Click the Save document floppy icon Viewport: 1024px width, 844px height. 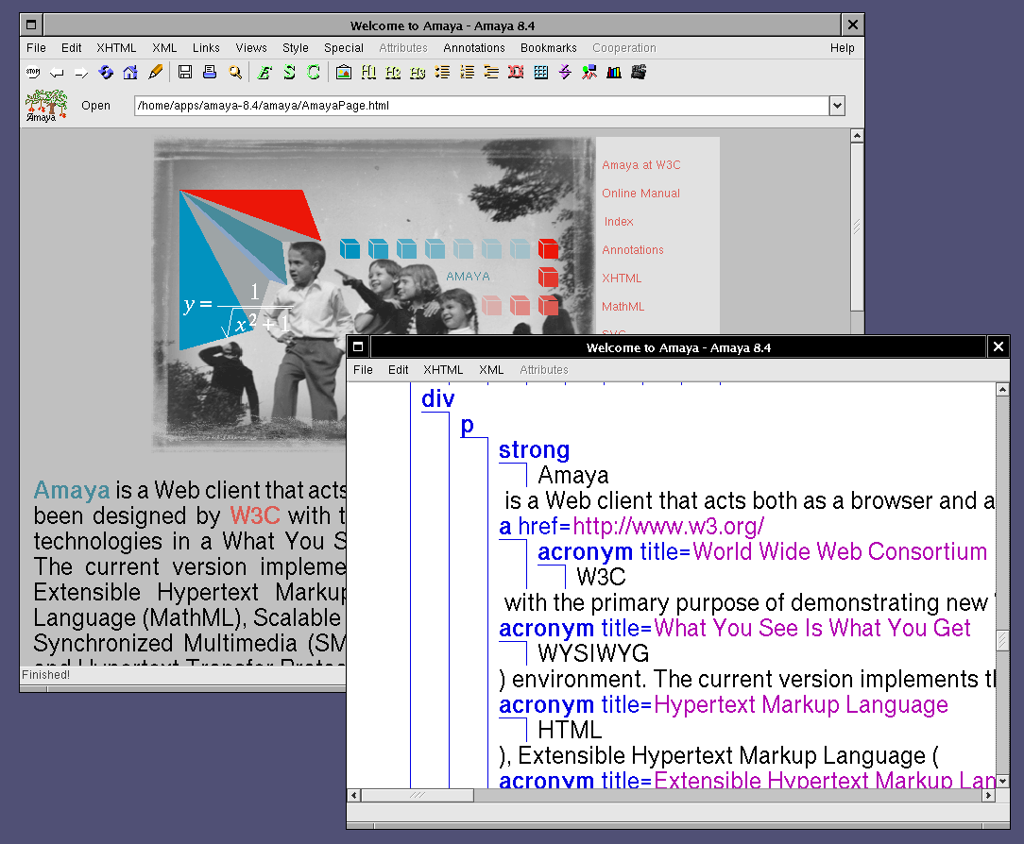[x=185, y=72]
